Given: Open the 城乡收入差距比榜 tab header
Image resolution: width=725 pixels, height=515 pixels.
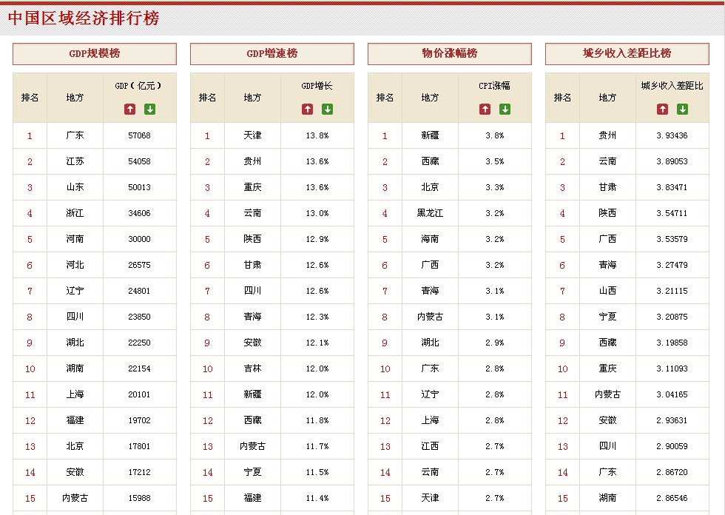Looking at the screenshot, I should click(x=627, y=53).
